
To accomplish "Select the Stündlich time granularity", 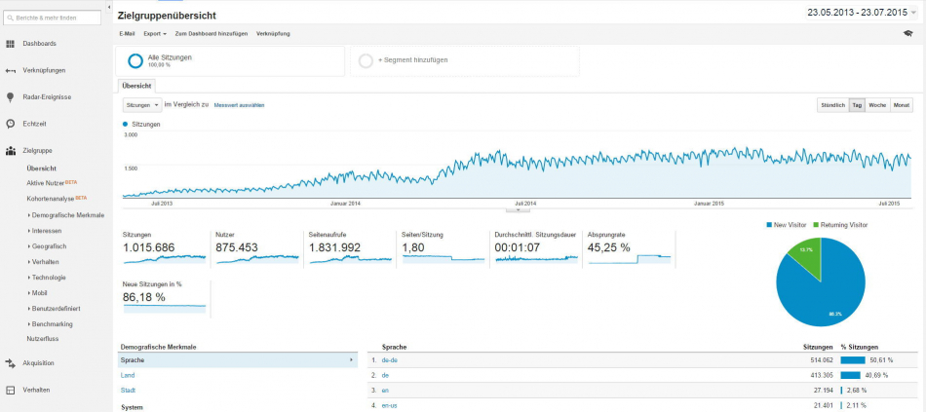I will [x=831, y=104].
